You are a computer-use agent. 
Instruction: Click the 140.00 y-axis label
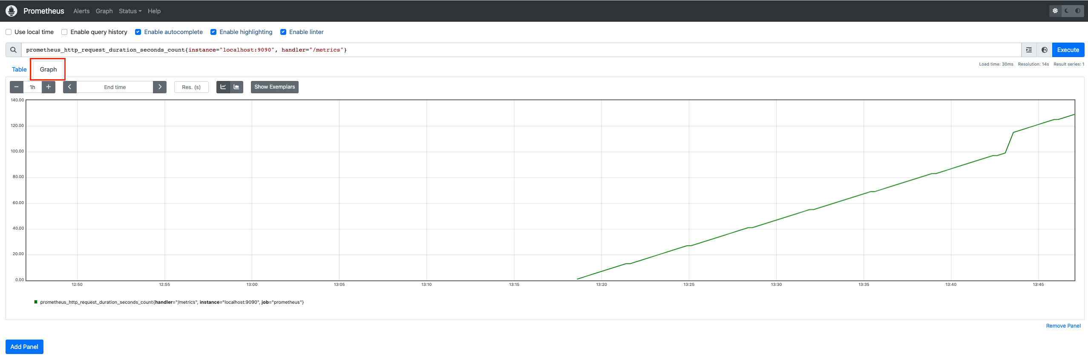pyautogui.click(x=17, y=100)
